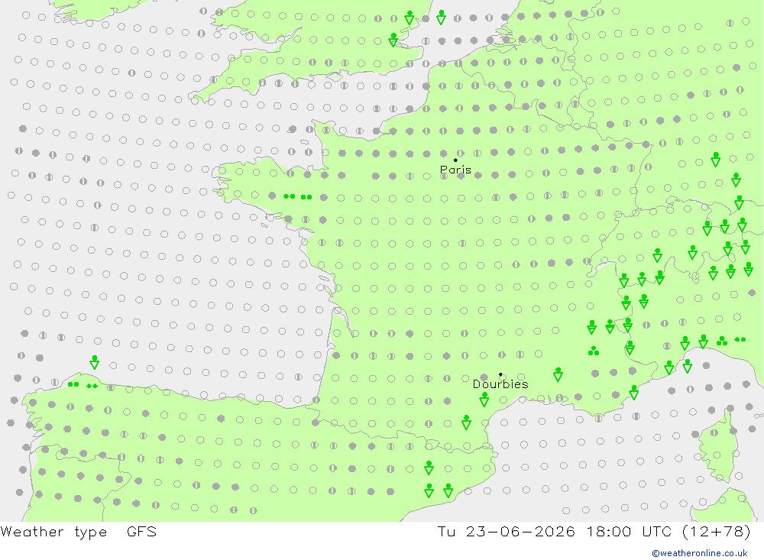The height and width of the screenshot is (560, 764).
Task: Click the green three-dot cluster symbol east of Dourbies
Action: [x=594, y=351]
